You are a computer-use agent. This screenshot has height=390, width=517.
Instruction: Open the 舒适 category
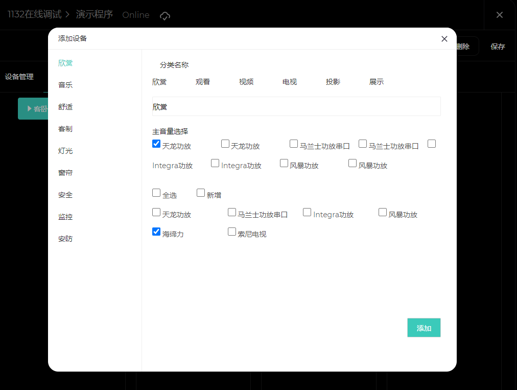coord(65,107)
